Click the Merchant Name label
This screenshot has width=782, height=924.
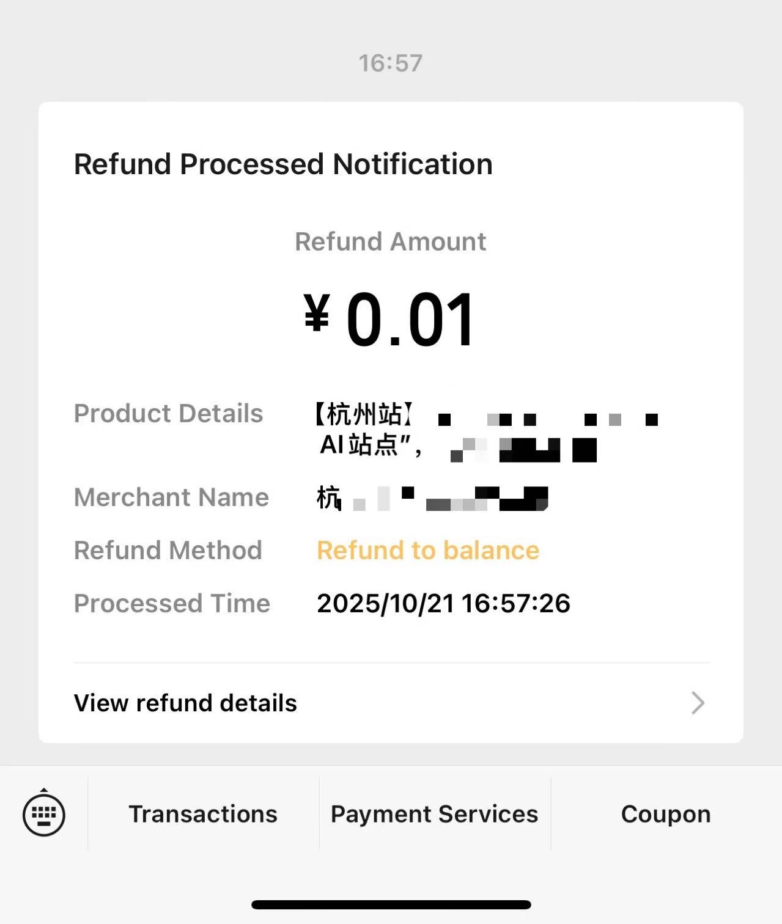171,497
